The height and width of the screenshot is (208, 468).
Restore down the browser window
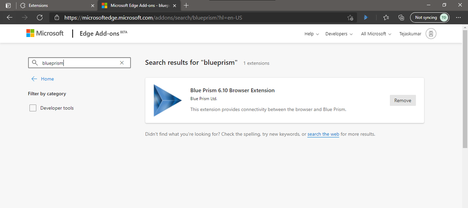click(445, 5)
